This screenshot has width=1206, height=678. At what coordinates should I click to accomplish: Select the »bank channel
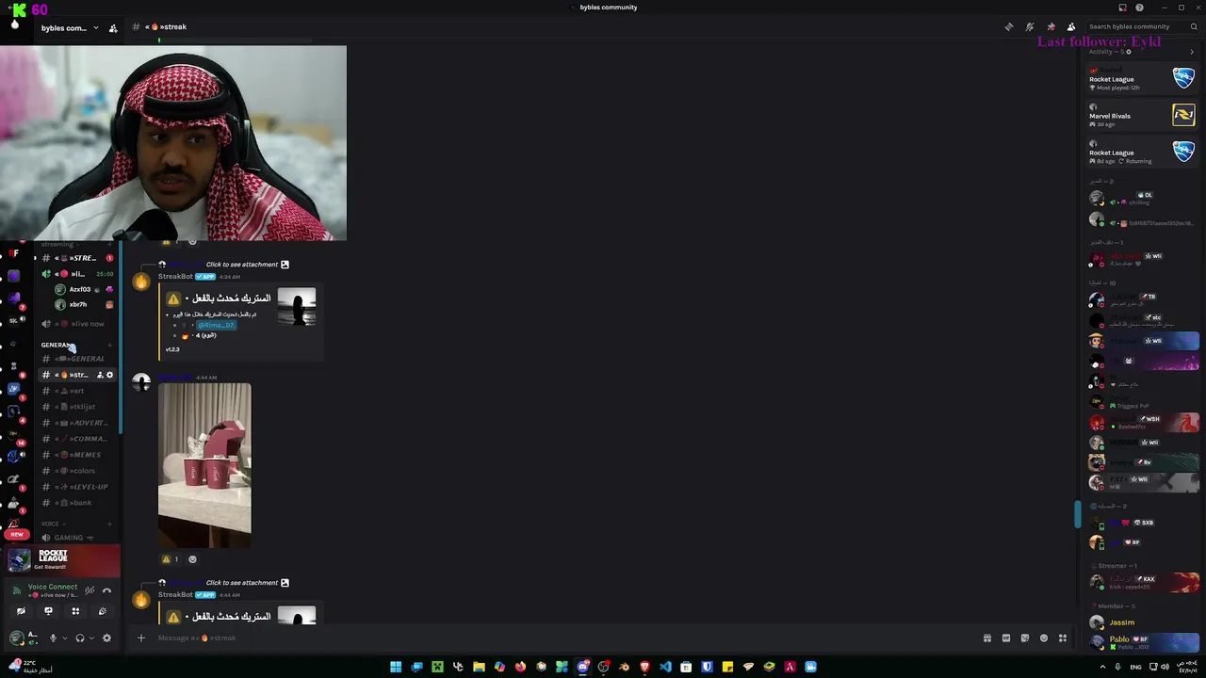pos(77,503)
